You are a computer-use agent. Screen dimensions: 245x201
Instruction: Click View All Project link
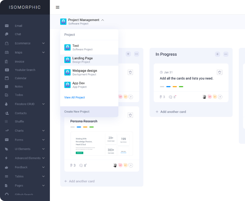coord(74,97)
